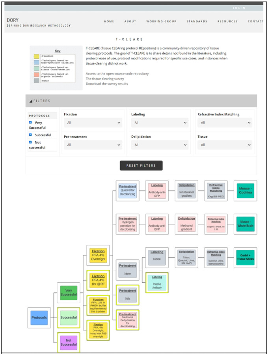Click the Mouse - Whole Brain node
The width and height of the screenshot is (268, 354).
245,224
